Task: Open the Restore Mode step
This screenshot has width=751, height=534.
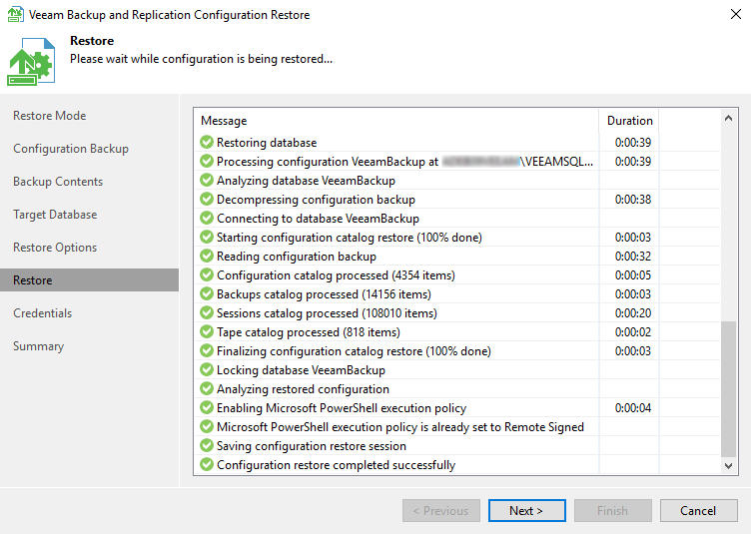Action: click(50, 116)
